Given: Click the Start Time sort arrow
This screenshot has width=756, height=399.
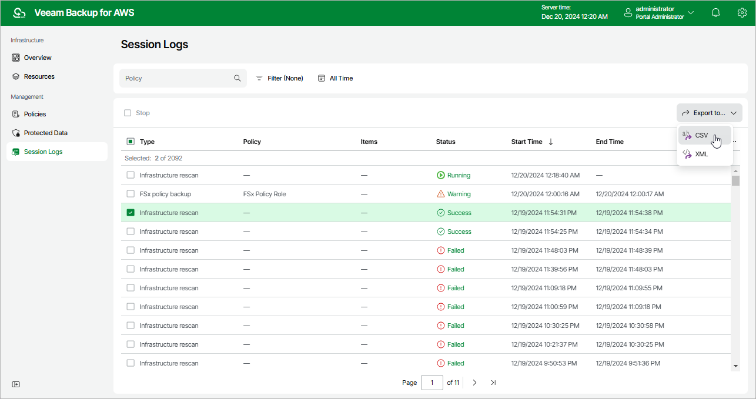Looking at the screenshot, I should [x=551, y=142].
